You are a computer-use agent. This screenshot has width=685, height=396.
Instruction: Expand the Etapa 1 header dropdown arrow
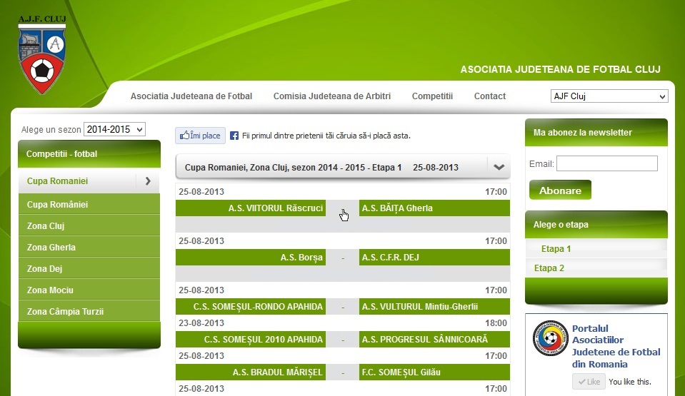point(499,168)
